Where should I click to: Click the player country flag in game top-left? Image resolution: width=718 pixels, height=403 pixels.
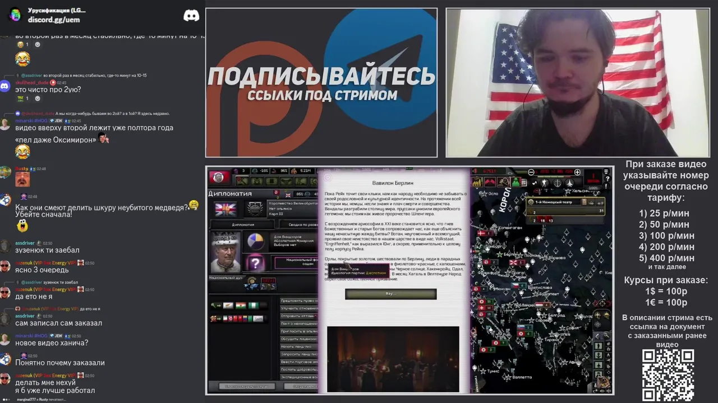coord(220,177)
